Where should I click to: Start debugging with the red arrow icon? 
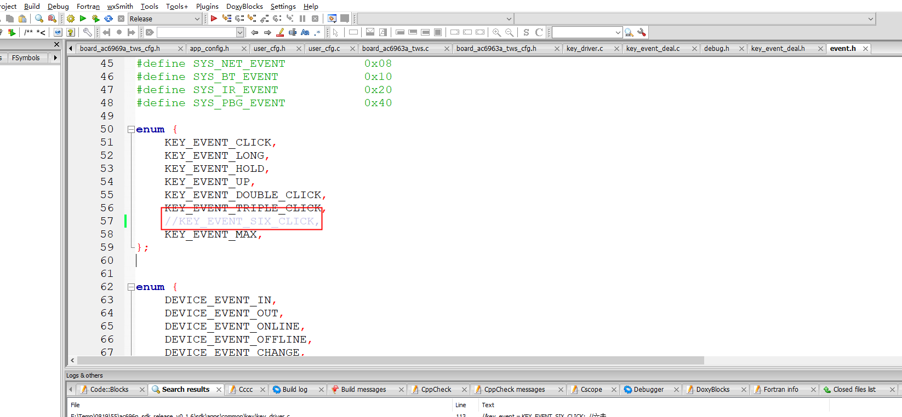[214, 19]
